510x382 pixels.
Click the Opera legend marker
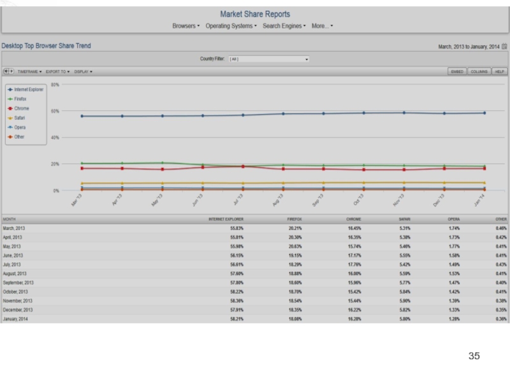(10, 127)
